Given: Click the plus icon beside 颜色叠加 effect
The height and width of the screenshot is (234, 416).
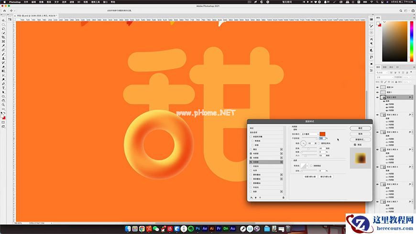Looking at the screenshot, I should click(x=282, y=175).
